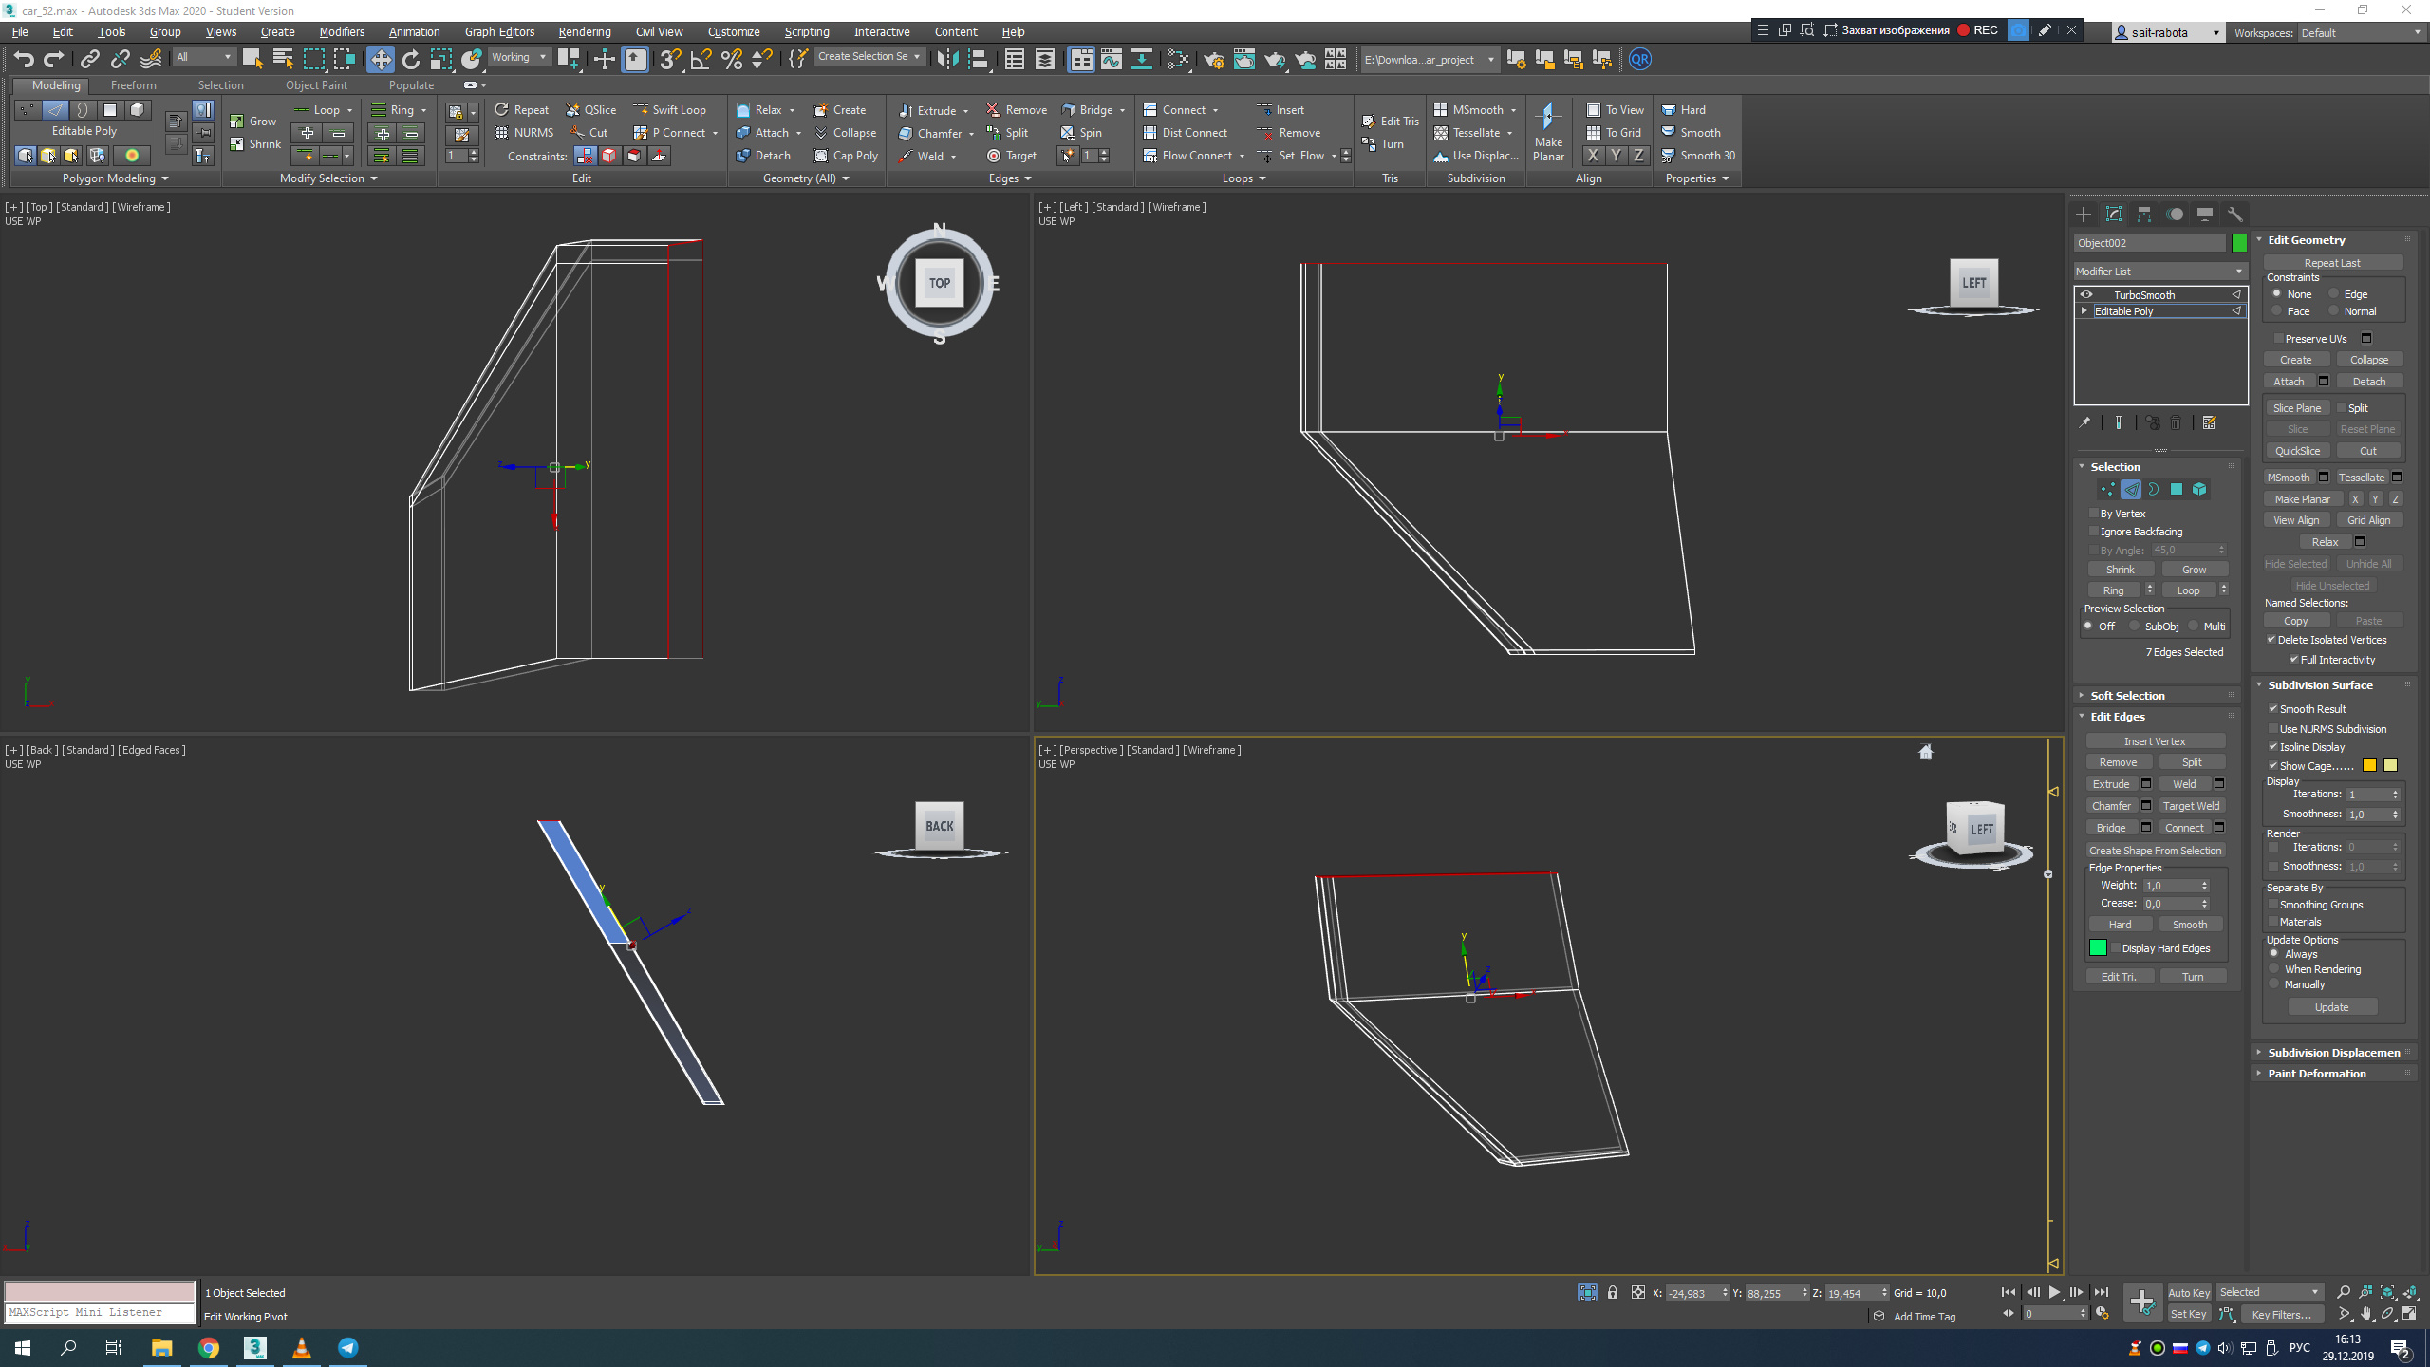The height and width of the screenshot is (1367, 2430).
Task: Click the Select by Name icon
Action: coord(283,60)
